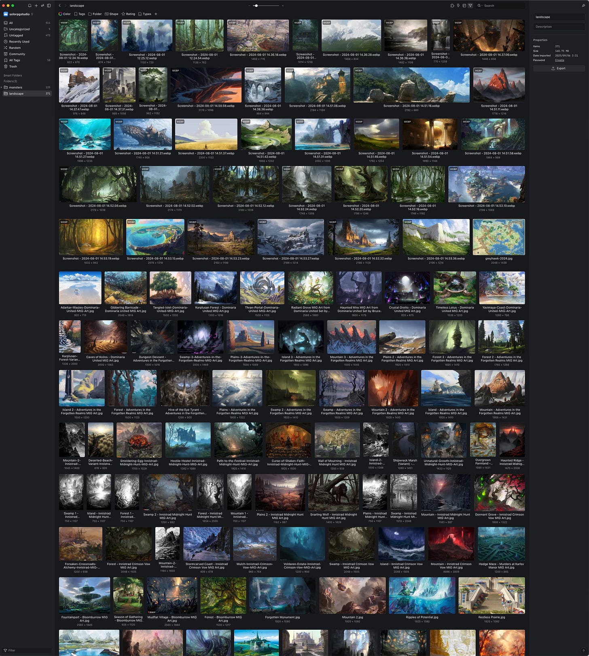Open the solorpgstudio library switcher
This screenshot has width=589, height=656.
tap(19, 14)
